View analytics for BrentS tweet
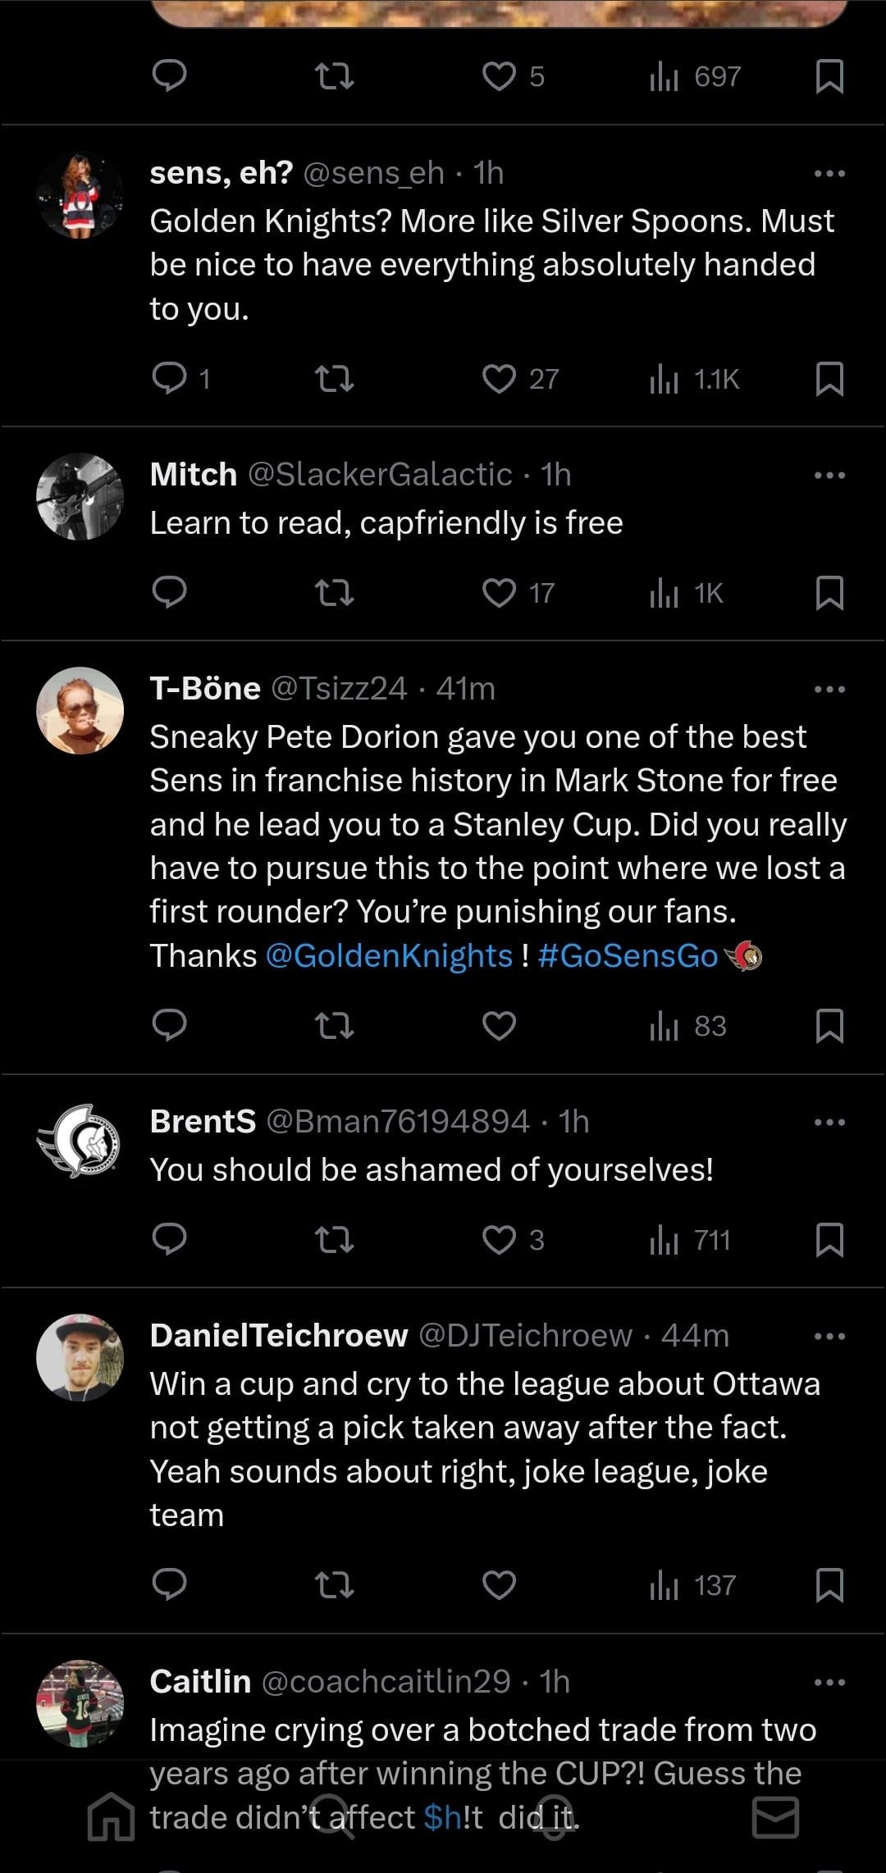The height and width of the screenshot is (1873, 886). click(x=689, y=1240)
